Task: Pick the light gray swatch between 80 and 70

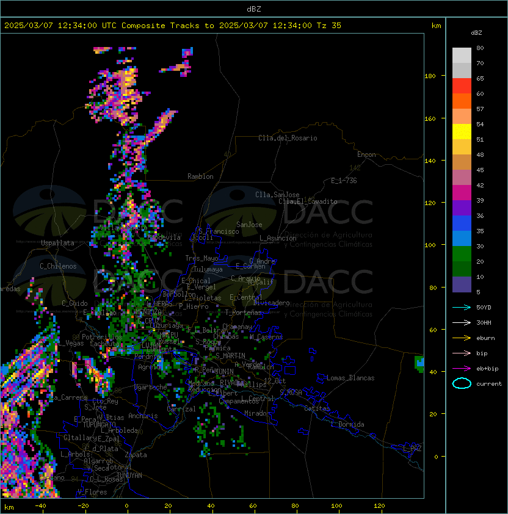Action: coord(462,56)
